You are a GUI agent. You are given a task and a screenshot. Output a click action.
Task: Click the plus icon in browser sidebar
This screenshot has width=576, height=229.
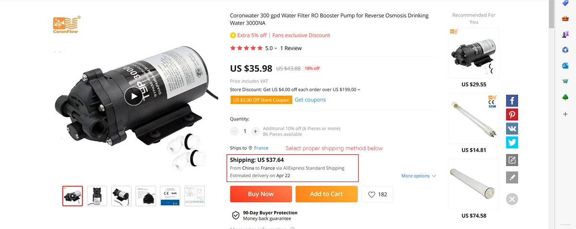point(565,114)
